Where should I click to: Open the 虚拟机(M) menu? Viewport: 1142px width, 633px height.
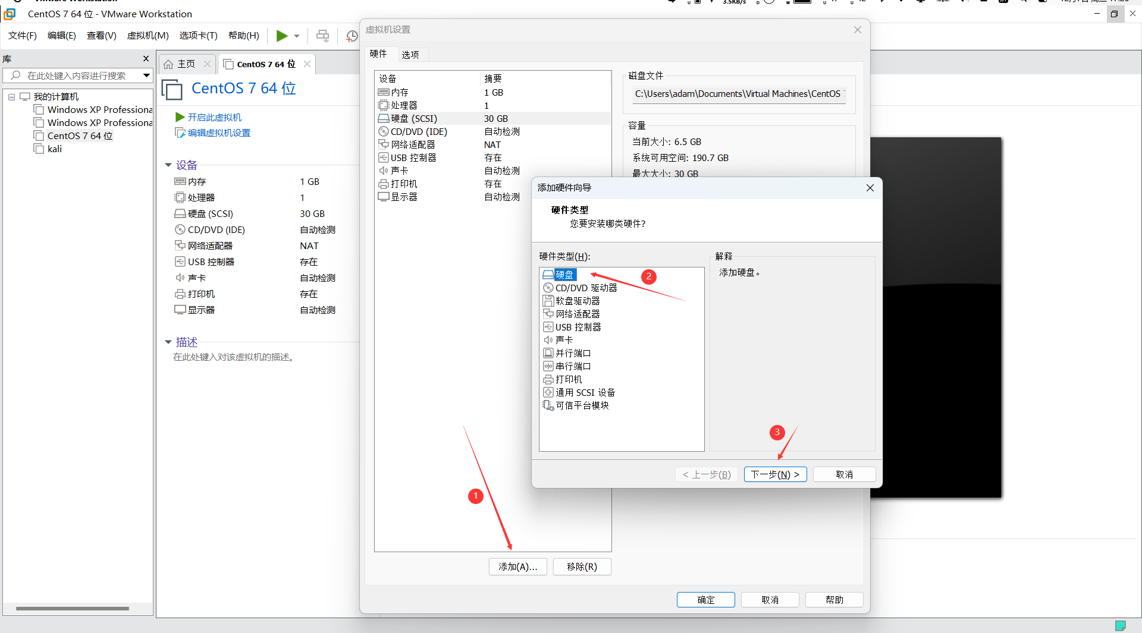148,36
